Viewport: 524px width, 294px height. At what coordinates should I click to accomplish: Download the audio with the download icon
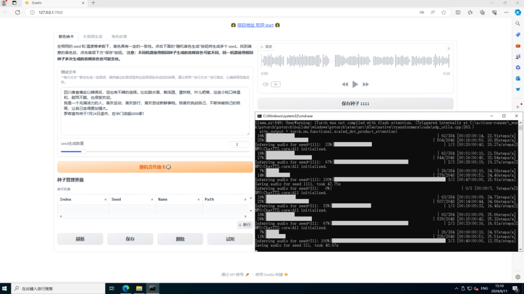coord(448,48)
